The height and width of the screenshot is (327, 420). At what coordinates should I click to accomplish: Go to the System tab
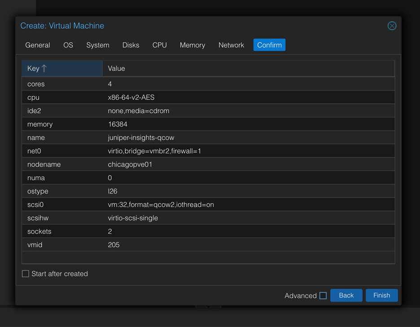click(98, 45)
